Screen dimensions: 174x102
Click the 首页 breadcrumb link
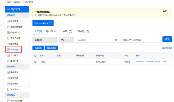[x=9, y=2]
